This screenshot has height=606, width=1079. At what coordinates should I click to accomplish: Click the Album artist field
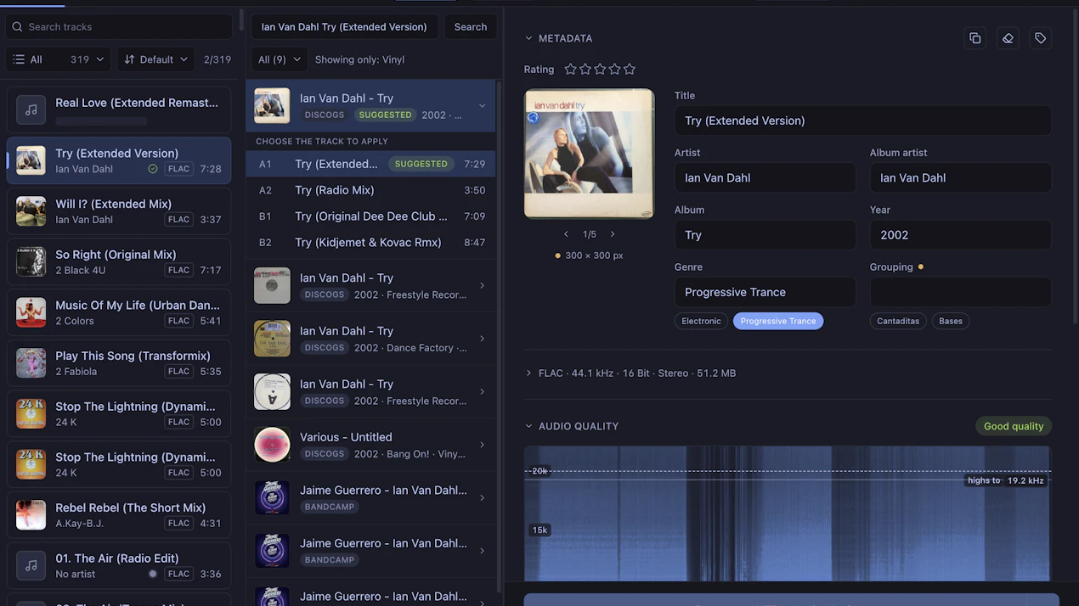tap(961, 177)
